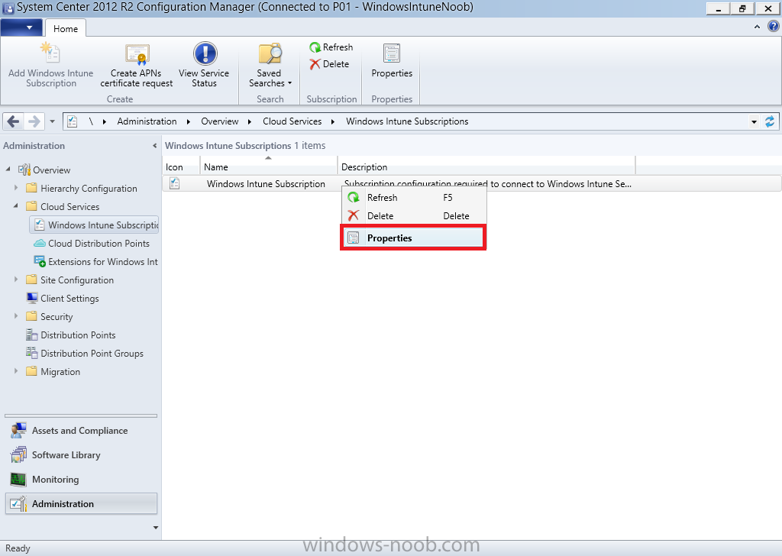Image resolution: width=782 pixels, height=556 pixels.
Task: Select Security tree item
Action: tap(57, 317)
